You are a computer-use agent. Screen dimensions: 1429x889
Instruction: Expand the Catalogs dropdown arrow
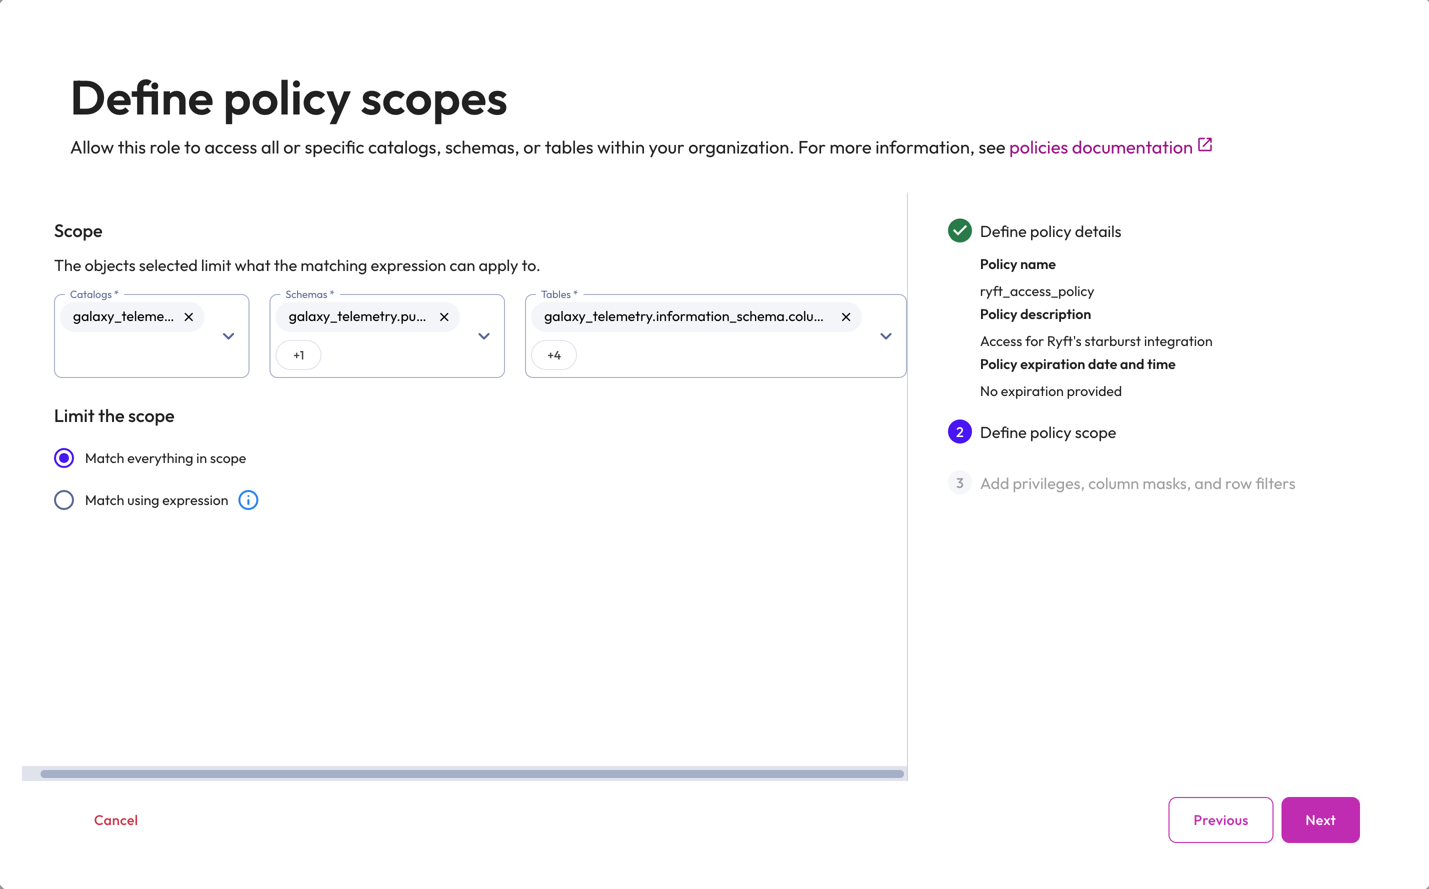228,336
